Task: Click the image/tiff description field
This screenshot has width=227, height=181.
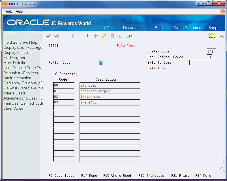Action: coord(110,102)
